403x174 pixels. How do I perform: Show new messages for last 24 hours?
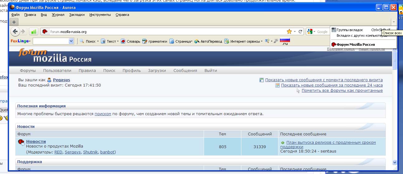pyautogui.click(x=332, y=85)
